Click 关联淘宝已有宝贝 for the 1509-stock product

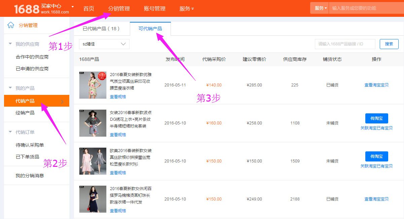pos(376,166)
